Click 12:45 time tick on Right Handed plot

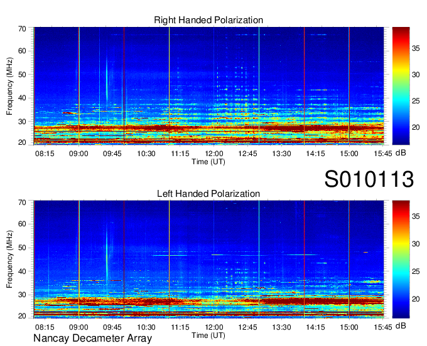click(x=248, y=154)
